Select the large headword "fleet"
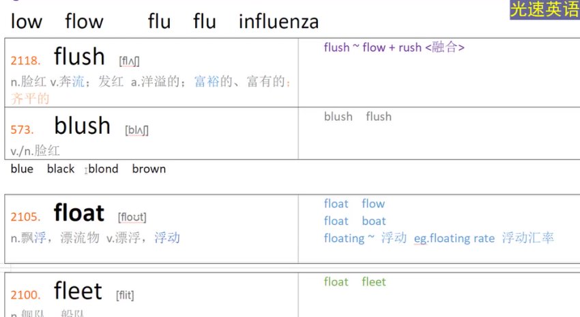Image resolution: width=580 pixels, height=317 pixels. click(x=78, y=291)
